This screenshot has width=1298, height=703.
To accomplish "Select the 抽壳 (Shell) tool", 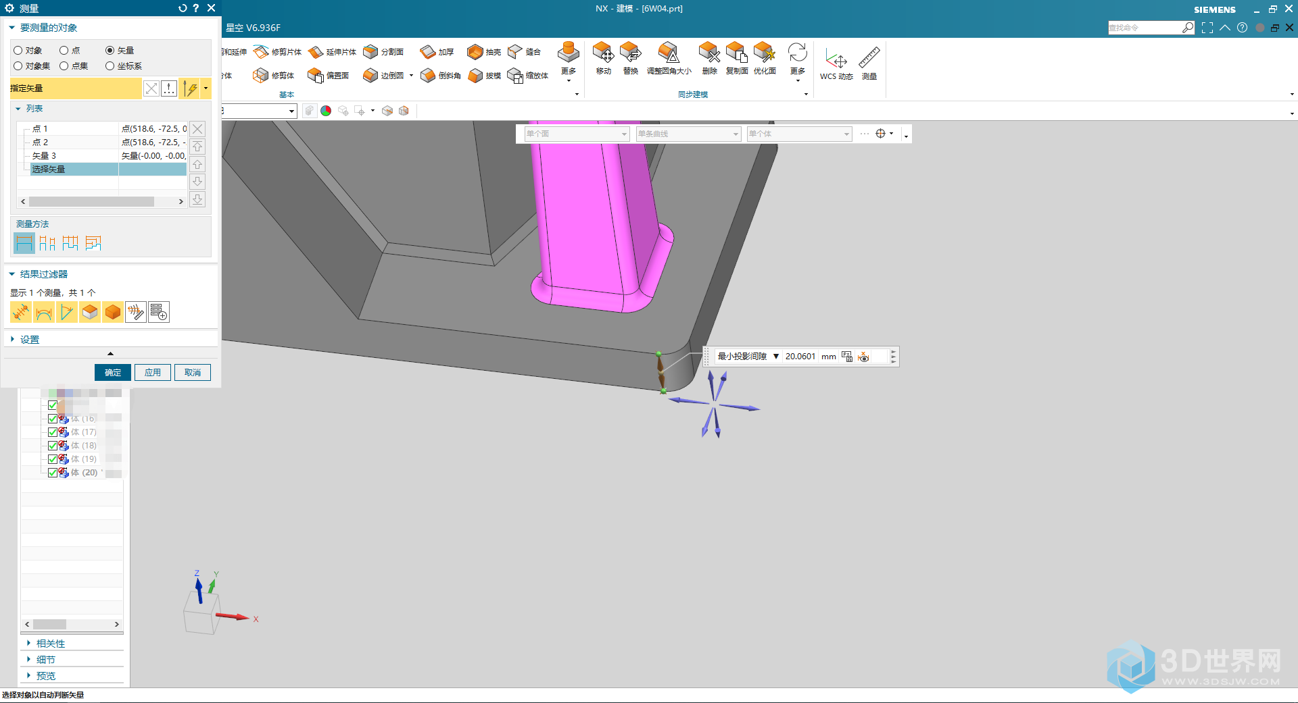I will click(484, 52).
